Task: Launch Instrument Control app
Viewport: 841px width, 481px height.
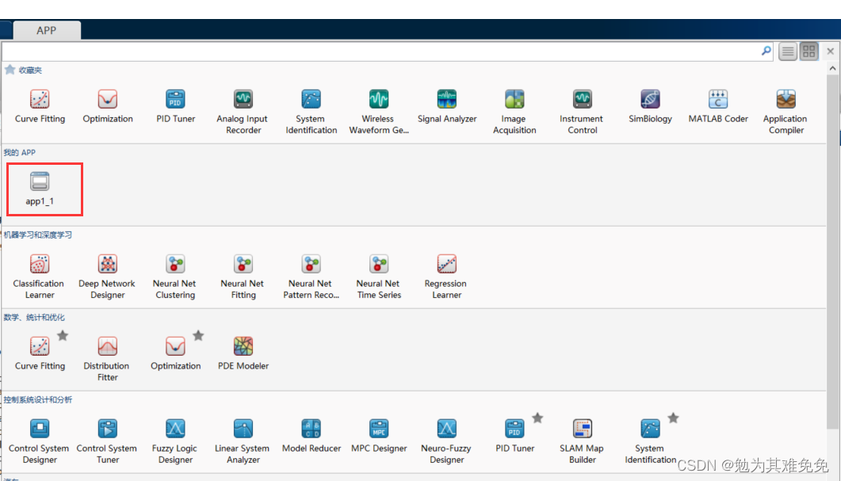Action: [x=582, y=112]
